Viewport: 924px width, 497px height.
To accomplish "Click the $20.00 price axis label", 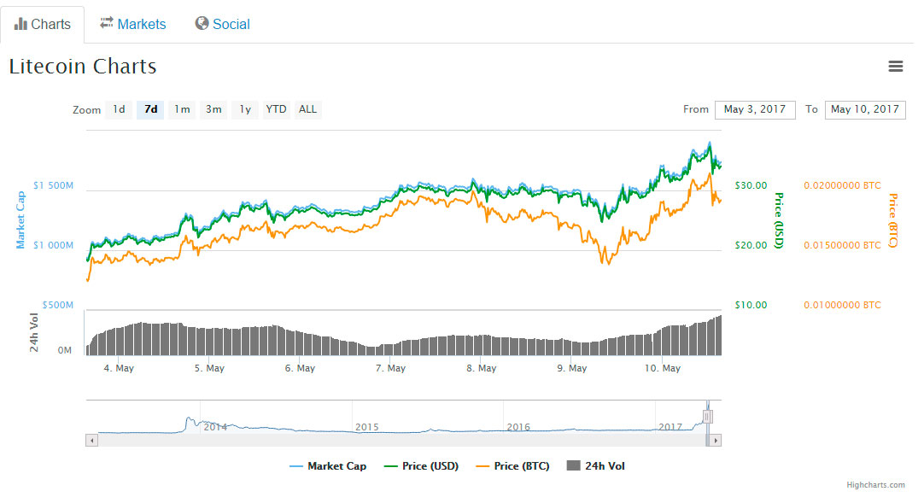I will (x=751, y=245).
